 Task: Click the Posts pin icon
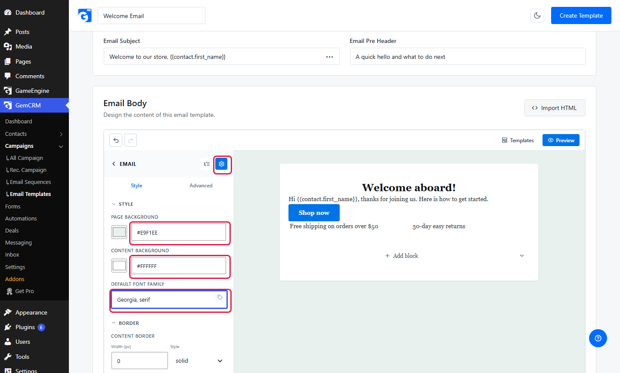(x=8, y=32)
